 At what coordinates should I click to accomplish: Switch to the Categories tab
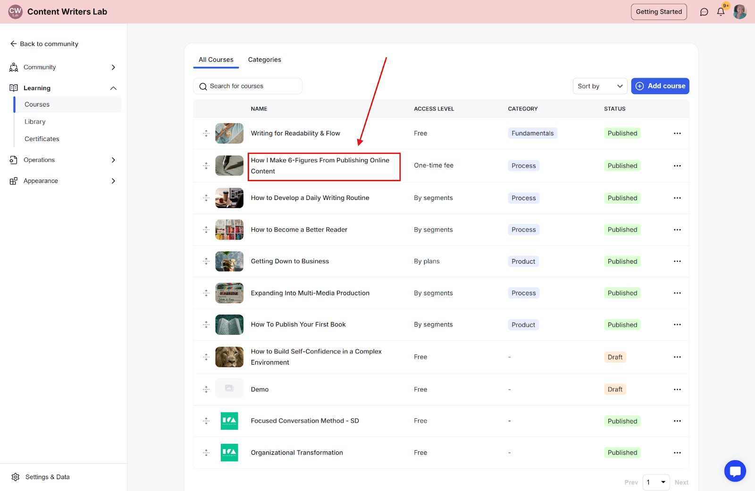click(x=264, y=60)
